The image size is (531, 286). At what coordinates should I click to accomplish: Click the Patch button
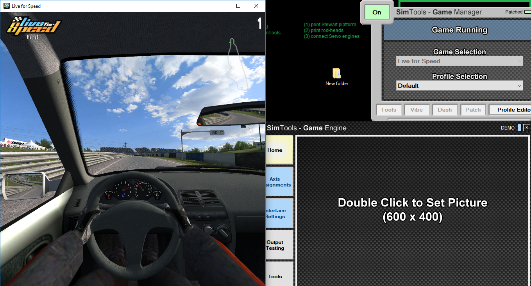point(473,110)
